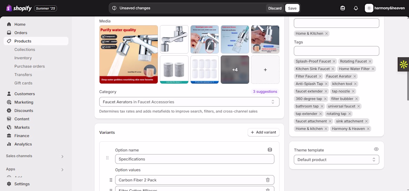Viewport: 409px width, 191px height.
Task: Open the notifications bell
Action: coord(356,8)
